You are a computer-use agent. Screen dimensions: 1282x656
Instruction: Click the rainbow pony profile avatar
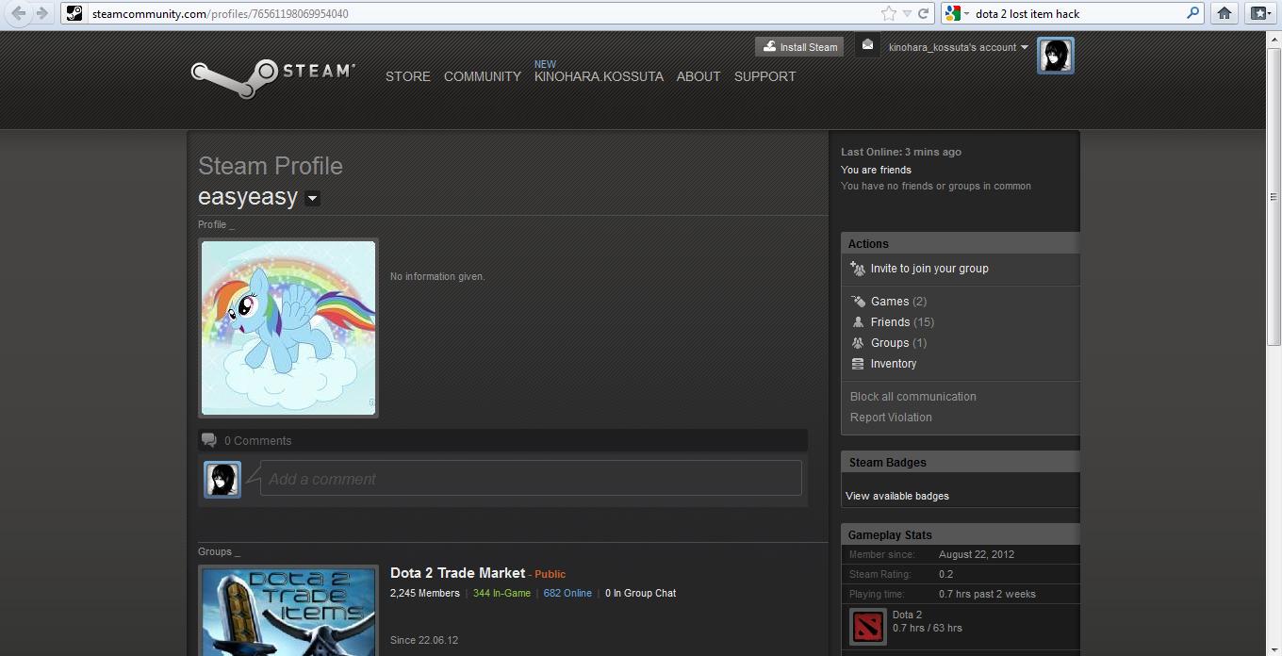(288, 327)
